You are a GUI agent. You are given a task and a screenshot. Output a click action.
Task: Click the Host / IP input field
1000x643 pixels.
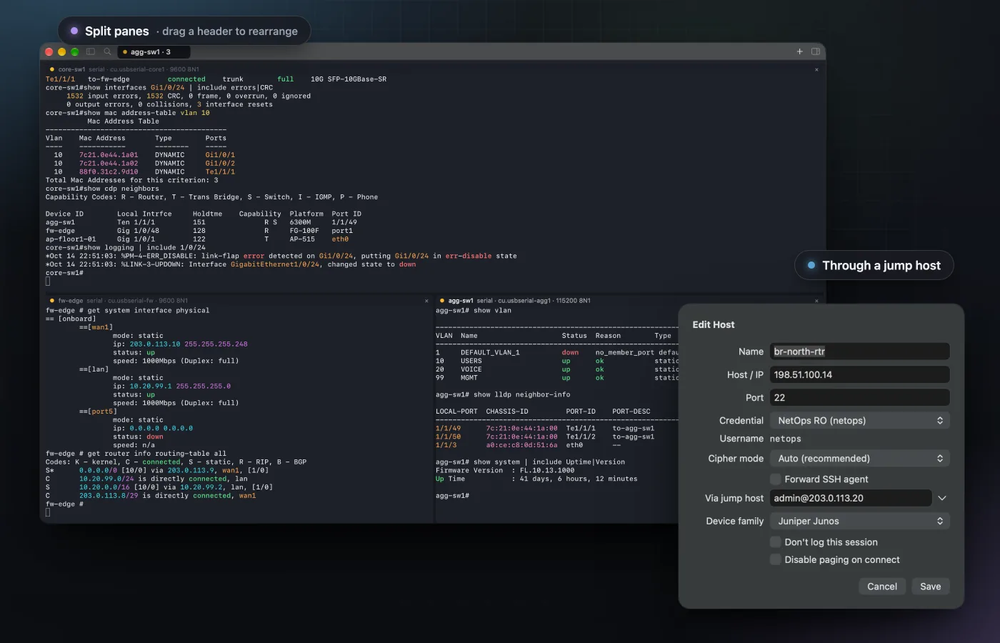click(860, 374)
